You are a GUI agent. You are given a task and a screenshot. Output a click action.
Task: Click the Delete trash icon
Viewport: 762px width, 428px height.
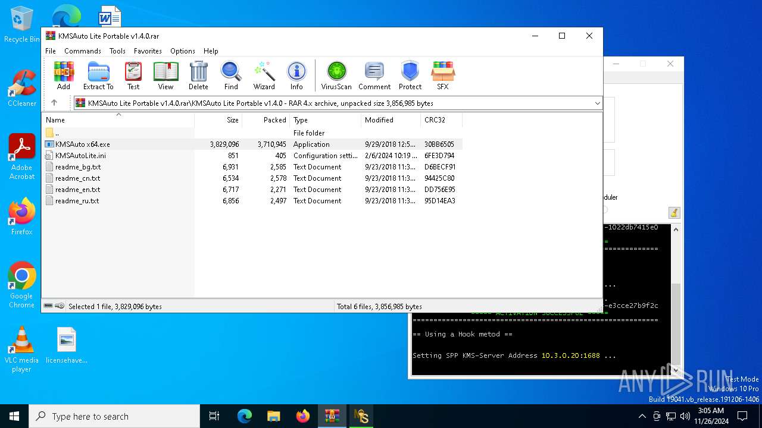(x=198, y=75)
